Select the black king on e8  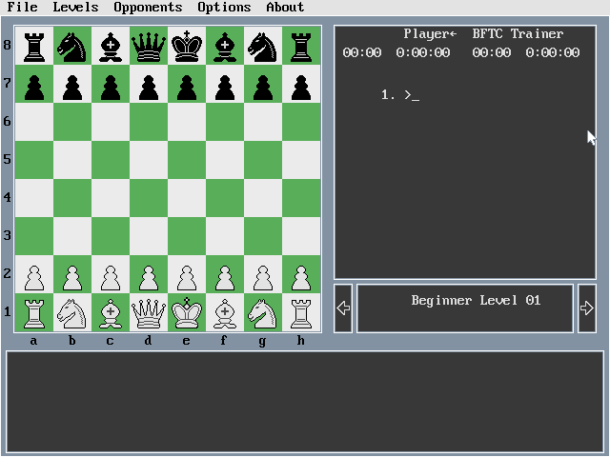187,46
